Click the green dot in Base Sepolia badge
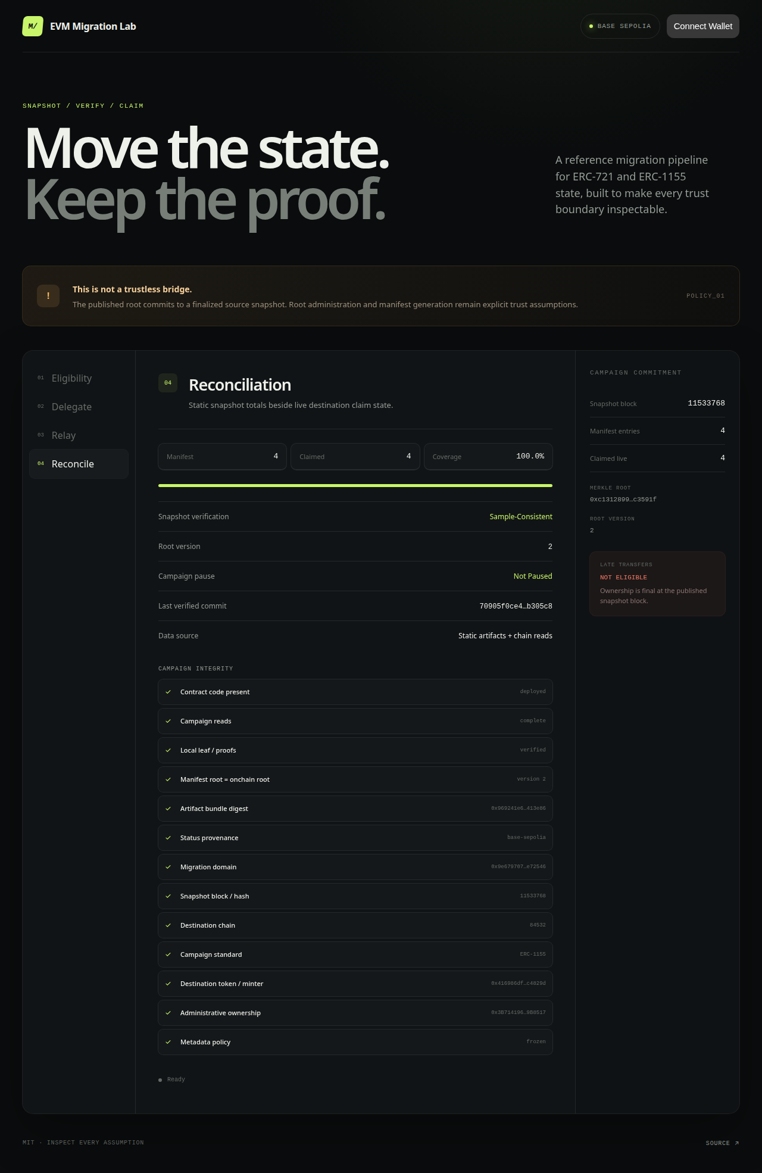Image resolution: width=762 pixels, height=1173 pixels. (x=591, y=26)
